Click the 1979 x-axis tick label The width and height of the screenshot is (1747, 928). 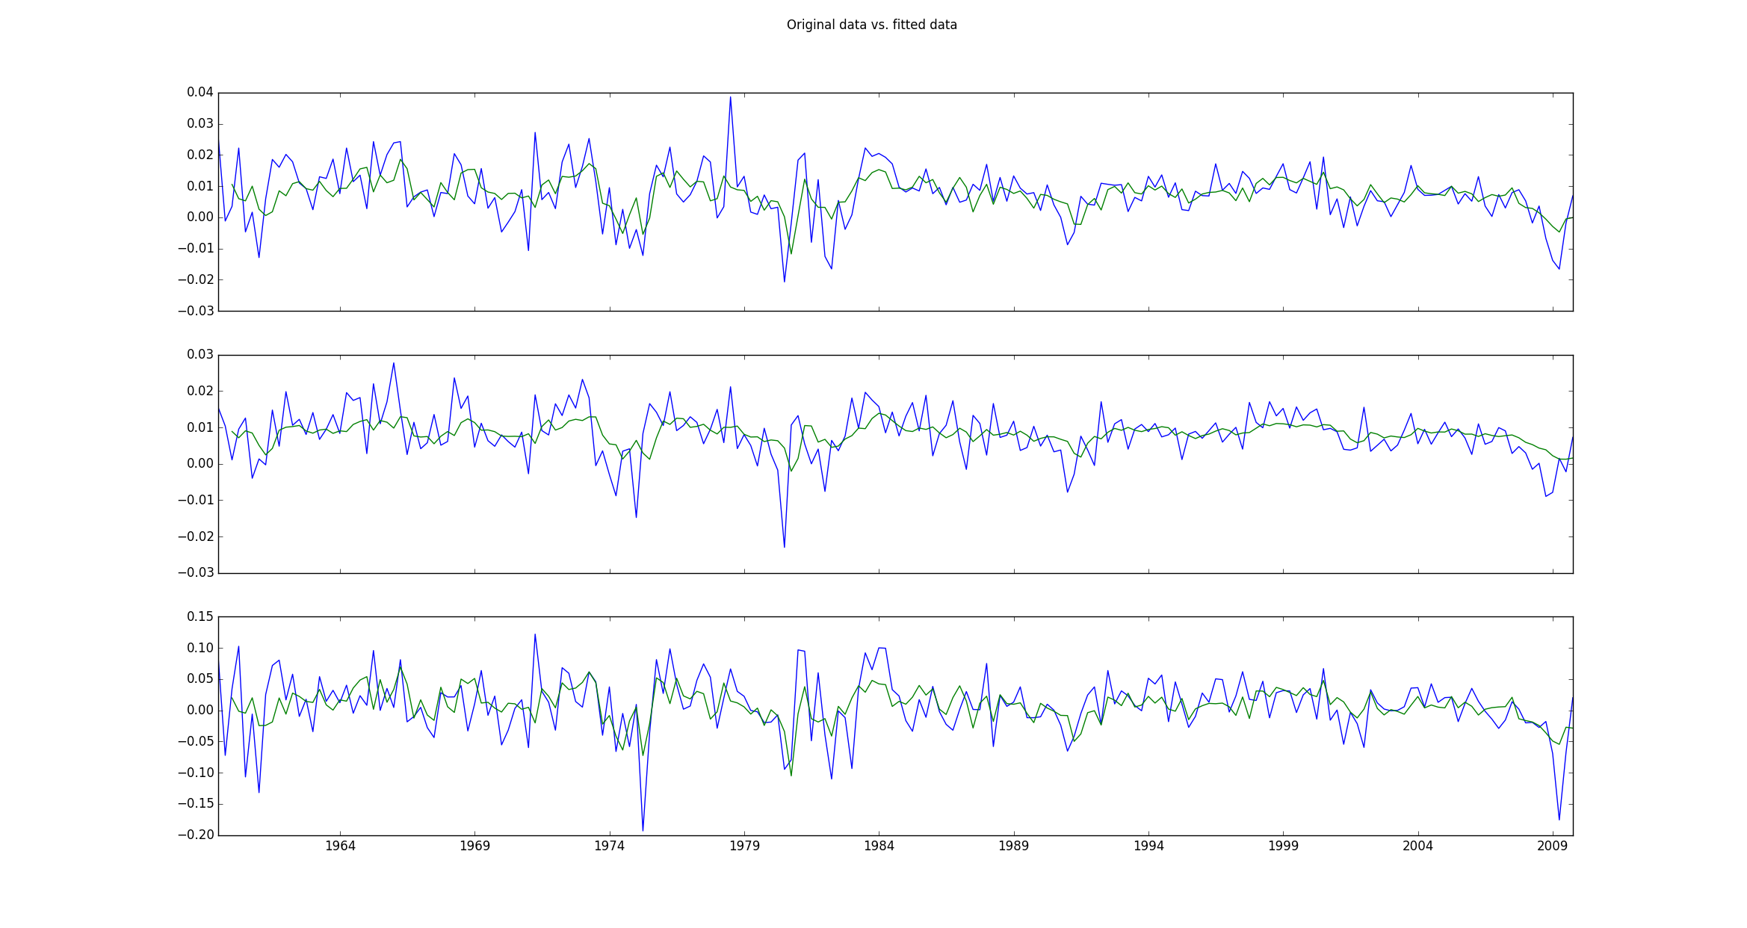click(744, 846)
